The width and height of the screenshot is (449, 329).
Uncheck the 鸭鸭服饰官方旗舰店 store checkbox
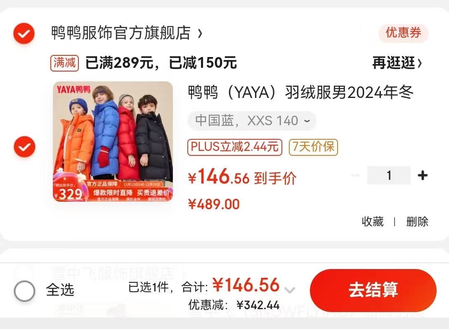pos(24,33)
